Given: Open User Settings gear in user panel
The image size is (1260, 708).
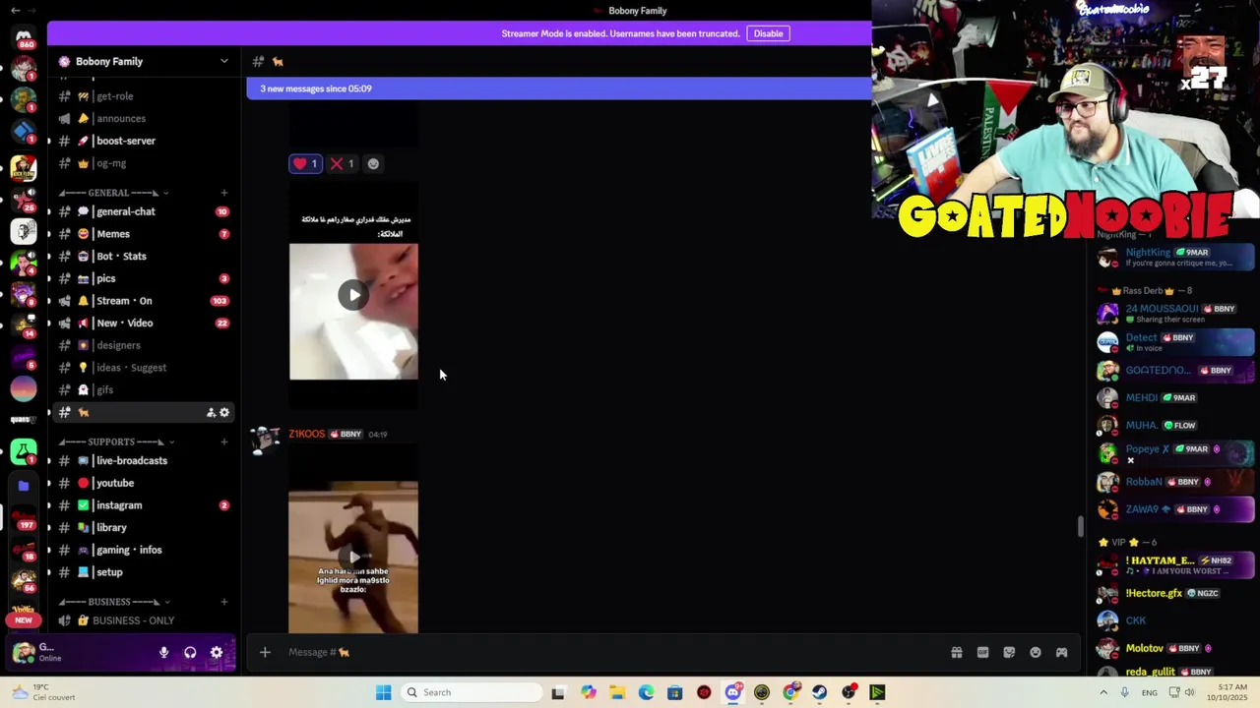Looking at the screenshot, I should coord(217,652).
